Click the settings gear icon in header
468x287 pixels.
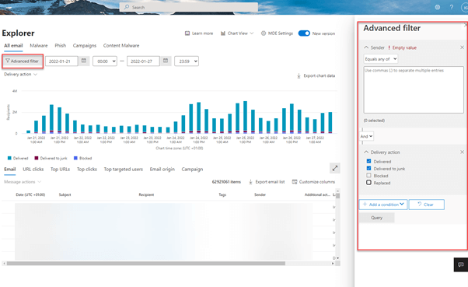click(x=437, y=7)
